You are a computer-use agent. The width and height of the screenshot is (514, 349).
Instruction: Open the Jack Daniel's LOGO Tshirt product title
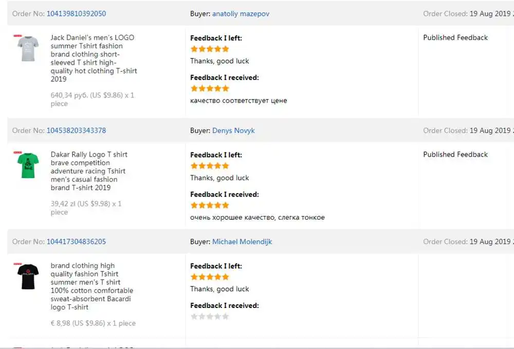(94, 58)
